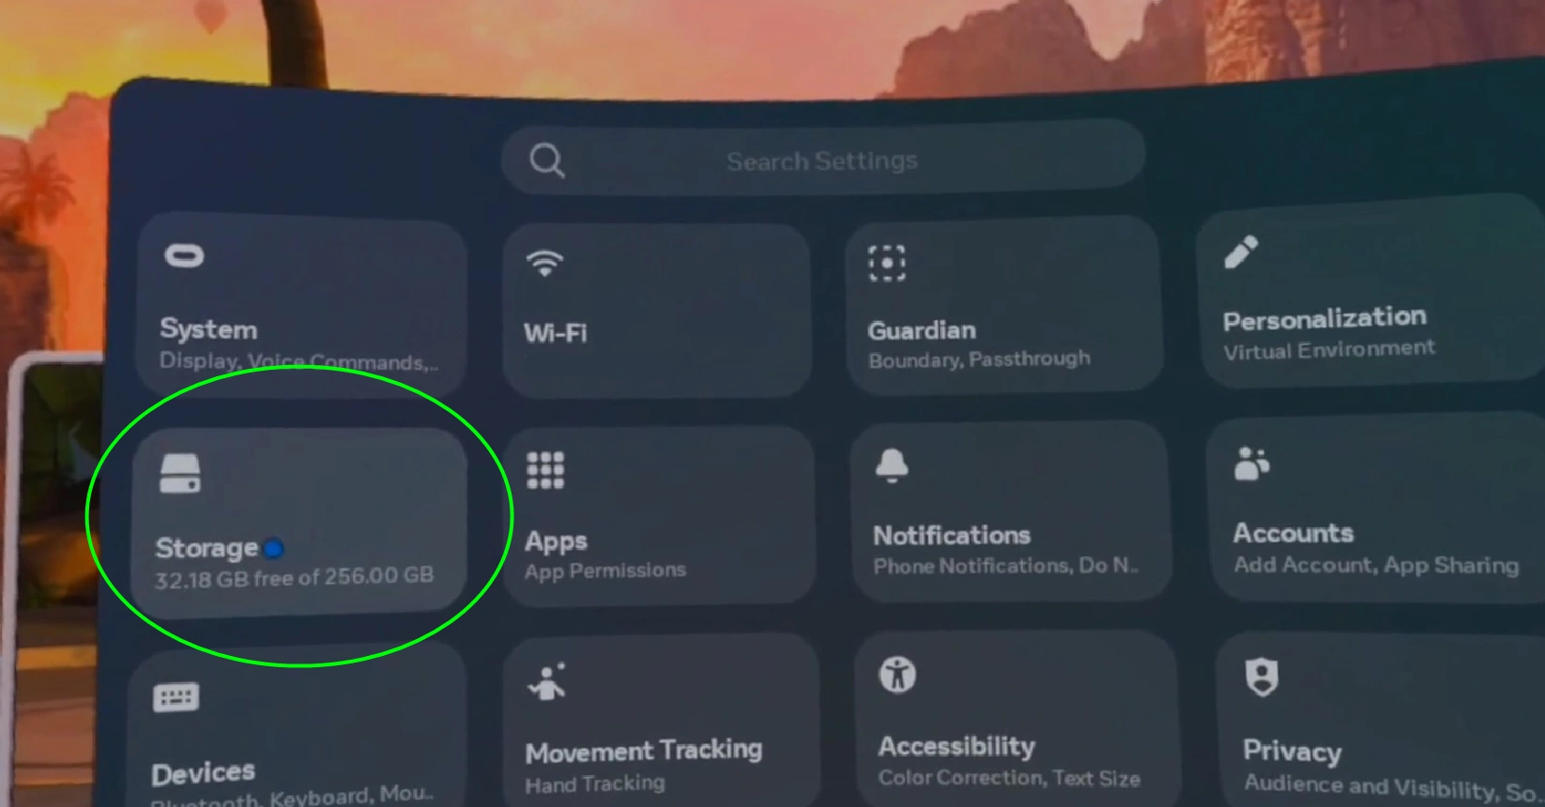The height and width of the screenshot is (807, 1545).
Task: Click the Wi-Fi signal icon
Action: tap(544, 263)
